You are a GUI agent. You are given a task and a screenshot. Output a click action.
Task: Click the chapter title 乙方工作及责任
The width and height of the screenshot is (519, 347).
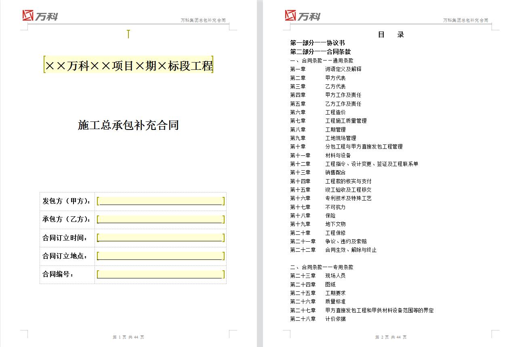[x=343, y=104]
